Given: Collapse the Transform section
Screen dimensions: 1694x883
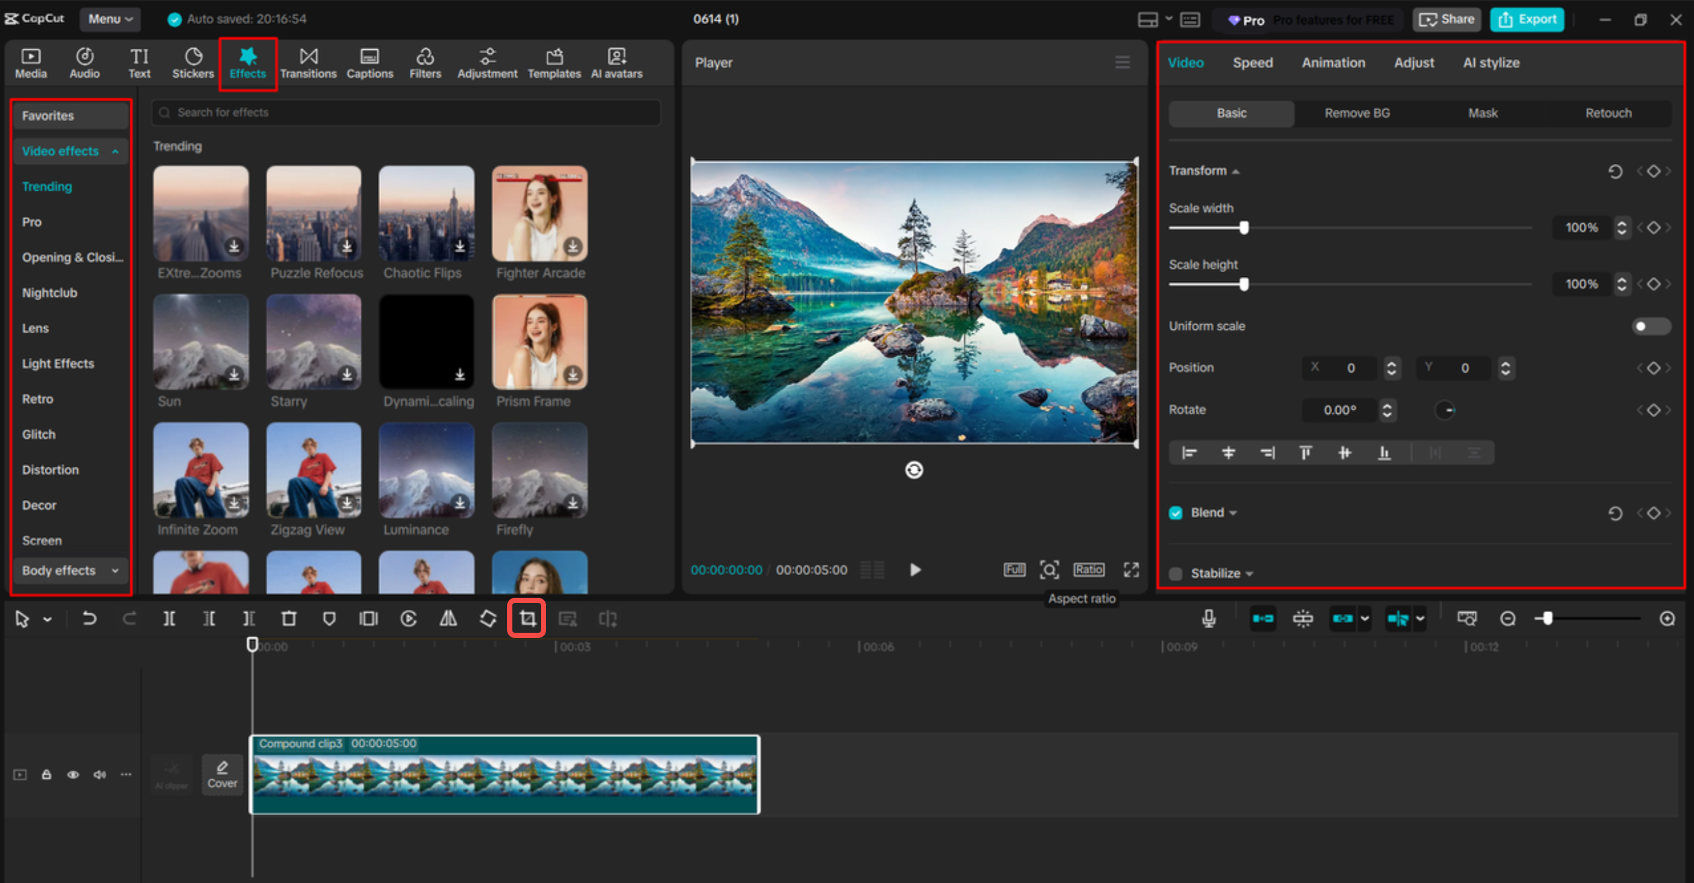Looking at the screenshot, I should [1235, 171].
